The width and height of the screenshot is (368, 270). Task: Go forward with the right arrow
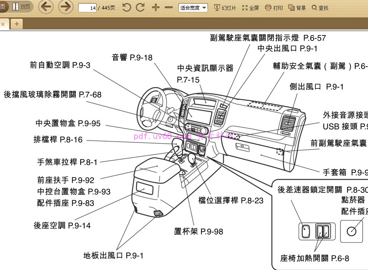[65, 7]
